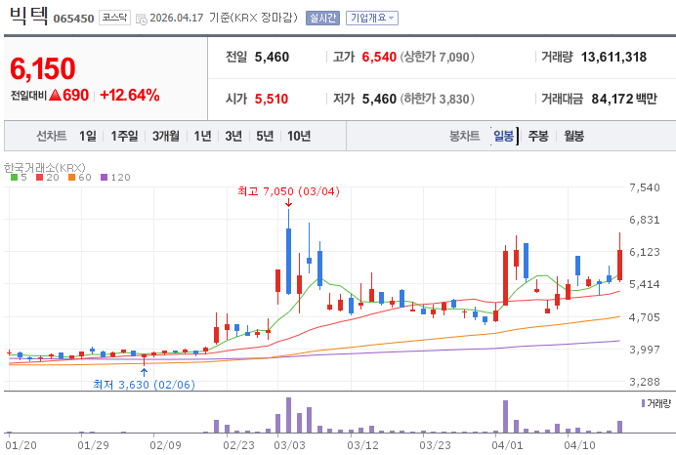Select the 1주일 chart period
The image size is (676, 455).
(124, 136)
